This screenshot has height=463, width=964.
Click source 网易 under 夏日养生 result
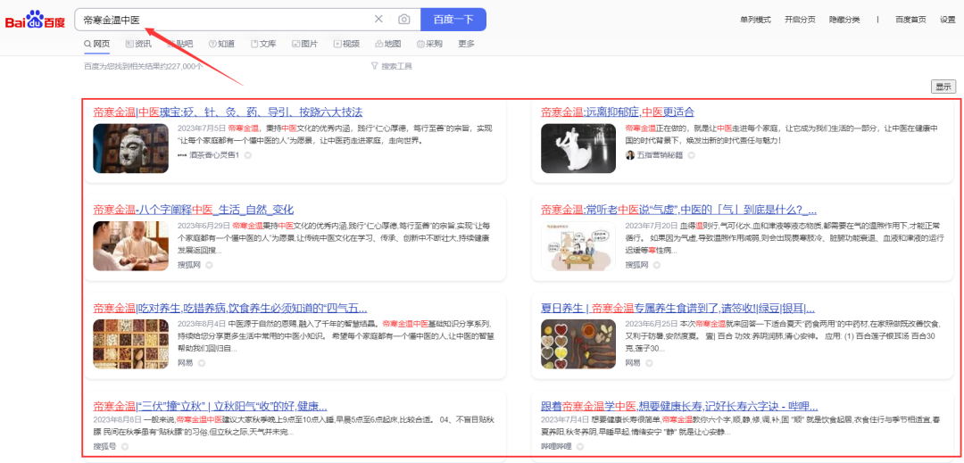pos(633,363)
